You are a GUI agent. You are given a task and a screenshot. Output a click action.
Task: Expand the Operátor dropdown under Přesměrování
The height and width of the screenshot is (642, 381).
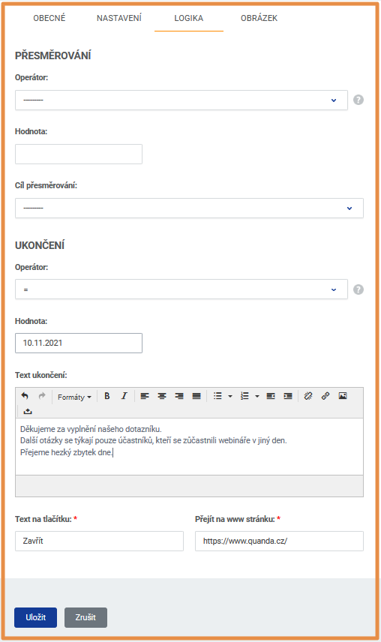181,100
